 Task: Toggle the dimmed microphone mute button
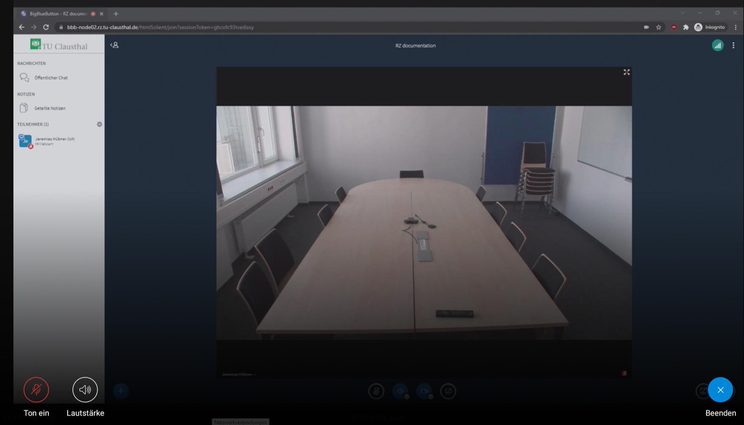pyautogui.click(x=376, y=391)
